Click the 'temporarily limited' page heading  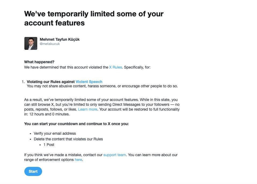tap(94, 18)
